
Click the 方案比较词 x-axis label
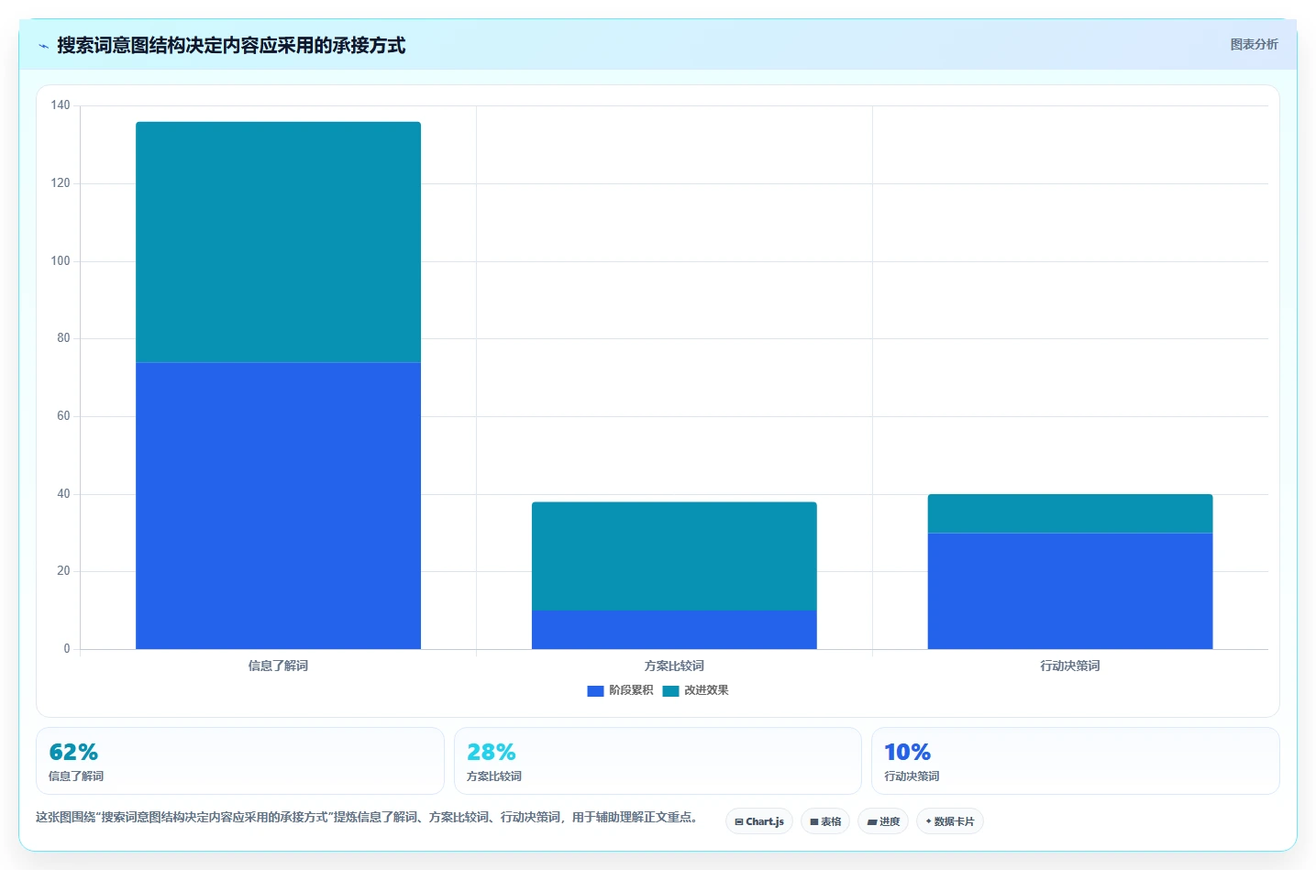674,666
